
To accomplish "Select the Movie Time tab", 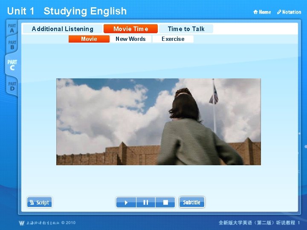I will tap(130, 29).
